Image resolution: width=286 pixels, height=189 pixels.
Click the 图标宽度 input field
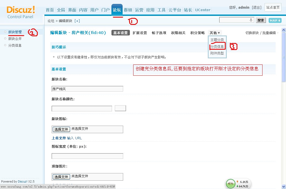[x=87, y=156]
